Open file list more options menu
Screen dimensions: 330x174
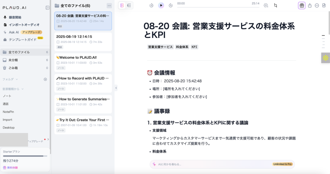(x=109, y=5)
